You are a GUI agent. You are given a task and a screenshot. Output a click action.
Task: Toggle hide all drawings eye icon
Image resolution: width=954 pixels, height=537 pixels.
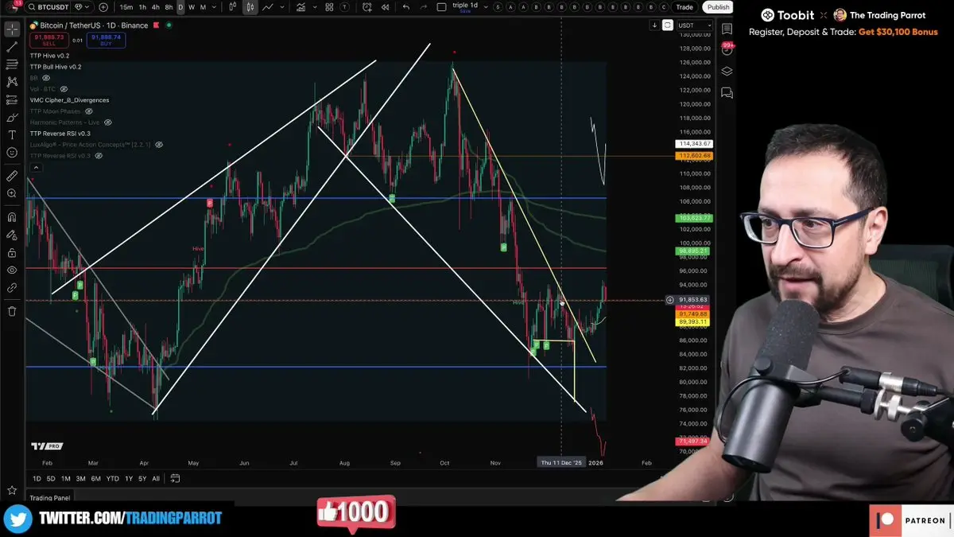click(x=12, y=270)
